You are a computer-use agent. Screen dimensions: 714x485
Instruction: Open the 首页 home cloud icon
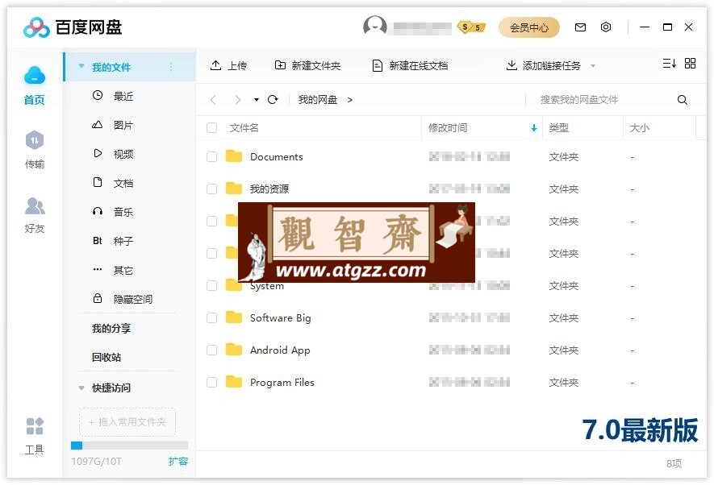click(x=35, y=76)
